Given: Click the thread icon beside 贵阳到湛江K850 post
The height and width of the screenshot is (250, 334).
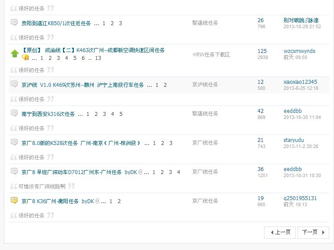Looking at the screenshot, I should [x=14, y=23].
